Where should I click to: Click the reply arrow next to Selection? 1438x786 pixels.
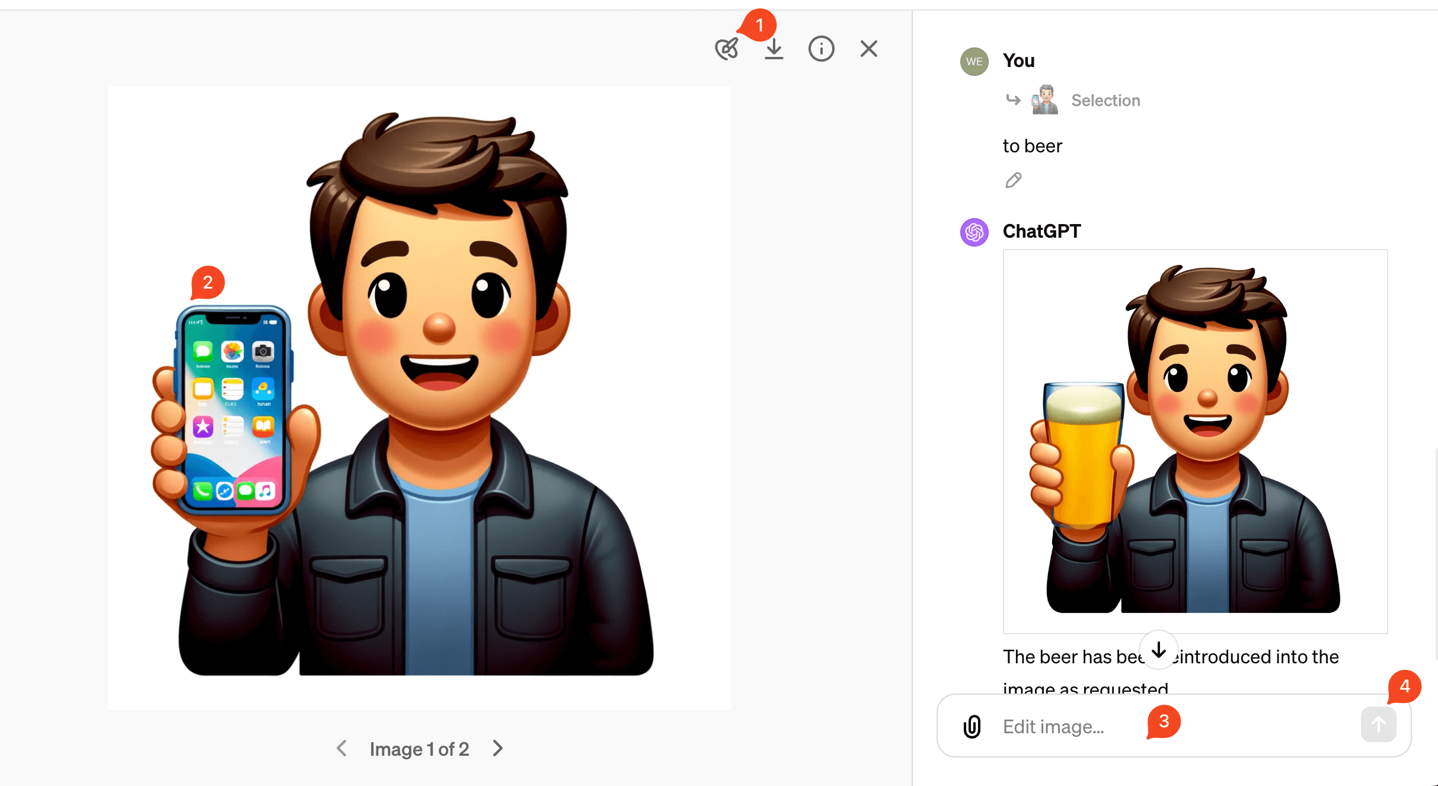coord(1013,100)
